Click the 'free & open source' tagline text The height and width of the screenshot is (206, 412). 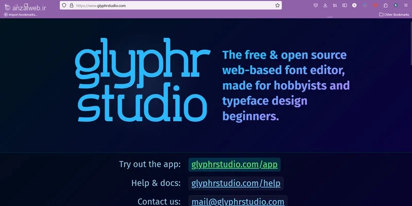tap(296, 55)
